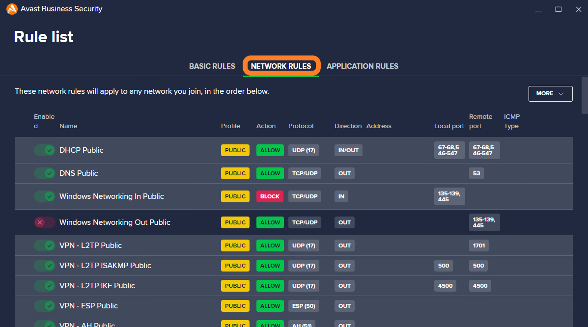Click the Remote port column header
Image resolution: width=588 pixels, height=327 pixels.
pos(481,121)
